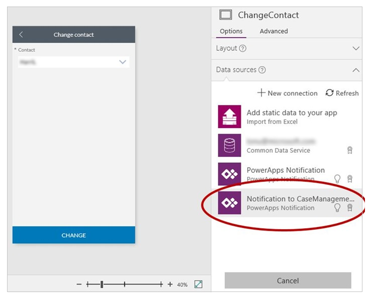Click the Notification to CaseManagement connector icon
This screenshot has width=371, height=297.
[230, 203]
